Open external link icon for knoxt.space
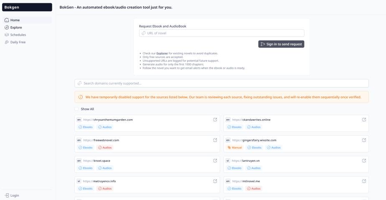 (x=215, y=160)
